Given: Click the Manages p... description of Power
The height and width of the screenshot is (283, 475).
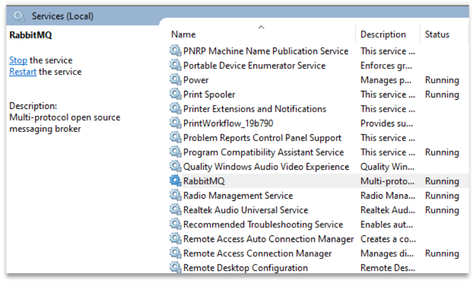Looking at the screenshot, I should (x=386, y=80).
